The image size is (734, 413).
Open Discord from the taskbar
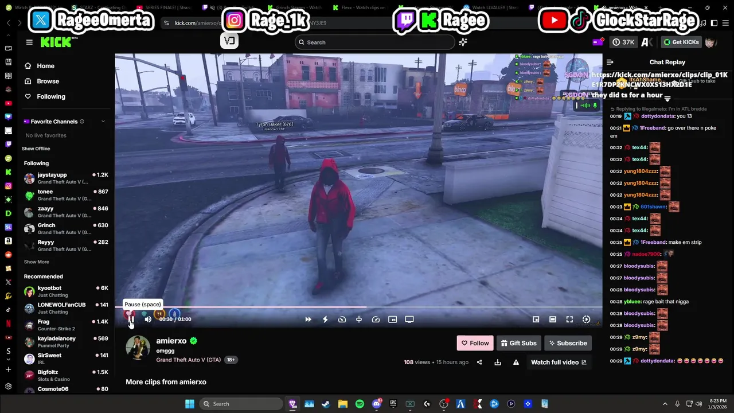point(377,404)
